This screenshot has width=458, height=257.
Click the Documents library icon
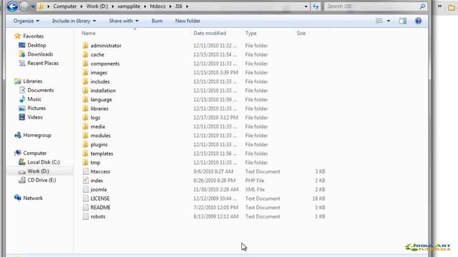tap(22, 90)
